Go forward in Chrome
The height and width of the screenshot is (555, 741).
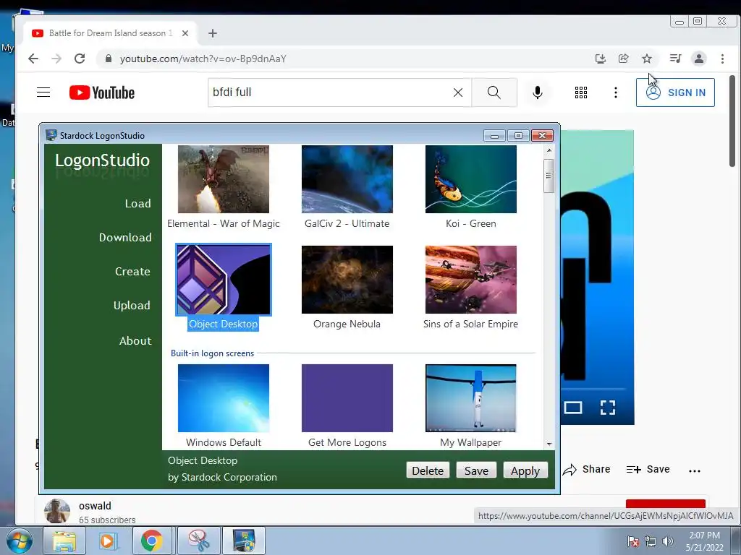point(56,59)
